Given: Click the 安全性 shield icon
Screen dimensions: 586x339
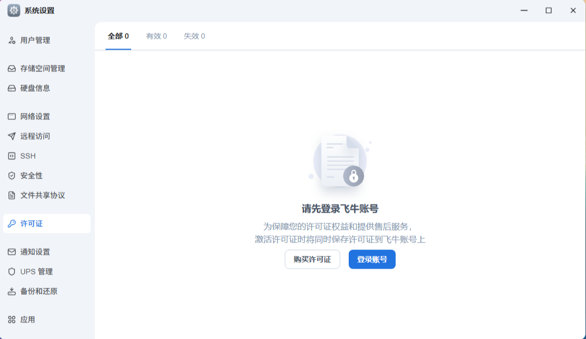Looking at the screenshot, I should [12, 176].
